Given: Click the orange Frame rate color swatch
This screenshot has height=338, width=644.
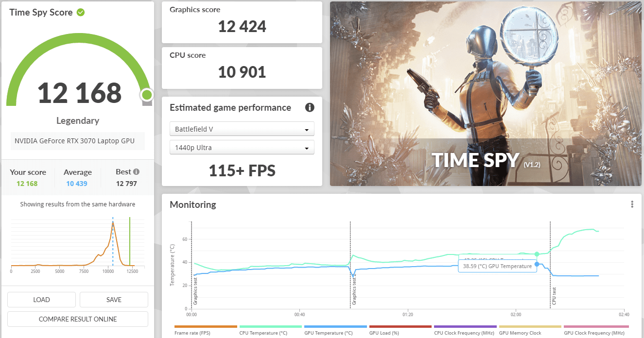Looking at the screenshot, I should pos(206,327).
